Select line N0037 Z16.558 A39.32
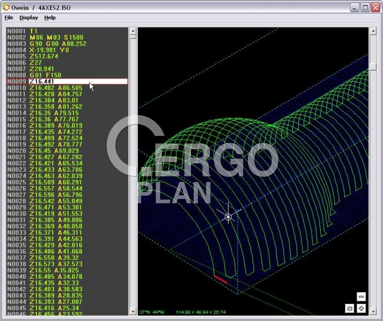The image size is (383, 321). [x=67, y=258]
